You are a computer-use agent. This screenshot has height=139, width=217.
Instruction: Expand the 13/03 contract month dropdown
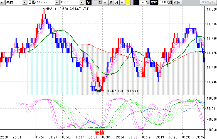click(82, 2)
